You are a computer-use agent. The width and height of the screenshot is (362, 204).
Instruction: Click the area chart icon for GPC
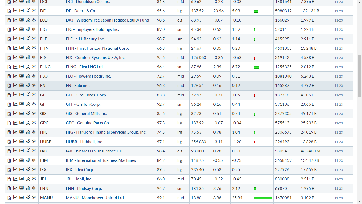[x=22, y=123]
